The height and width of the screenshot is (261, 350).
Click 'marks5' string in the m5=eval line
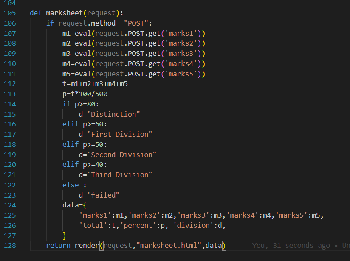tap(181, 74)
